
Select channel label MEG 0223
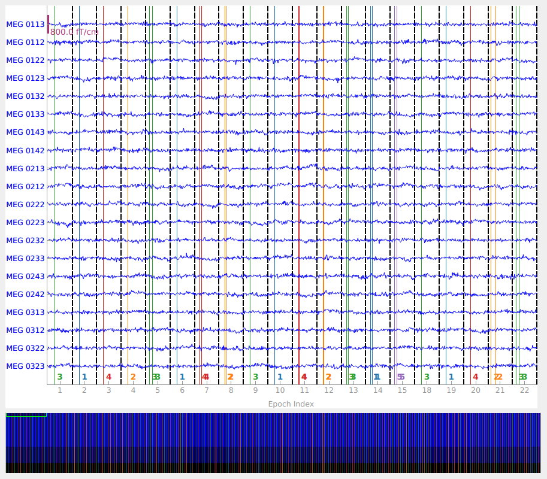(26, 222)
